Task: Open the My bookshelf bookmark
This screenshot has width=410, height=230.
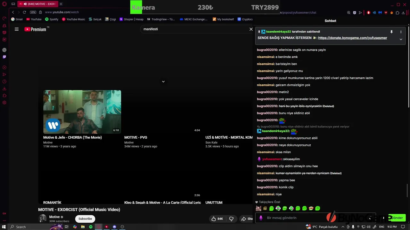Action: click(223, 19)
